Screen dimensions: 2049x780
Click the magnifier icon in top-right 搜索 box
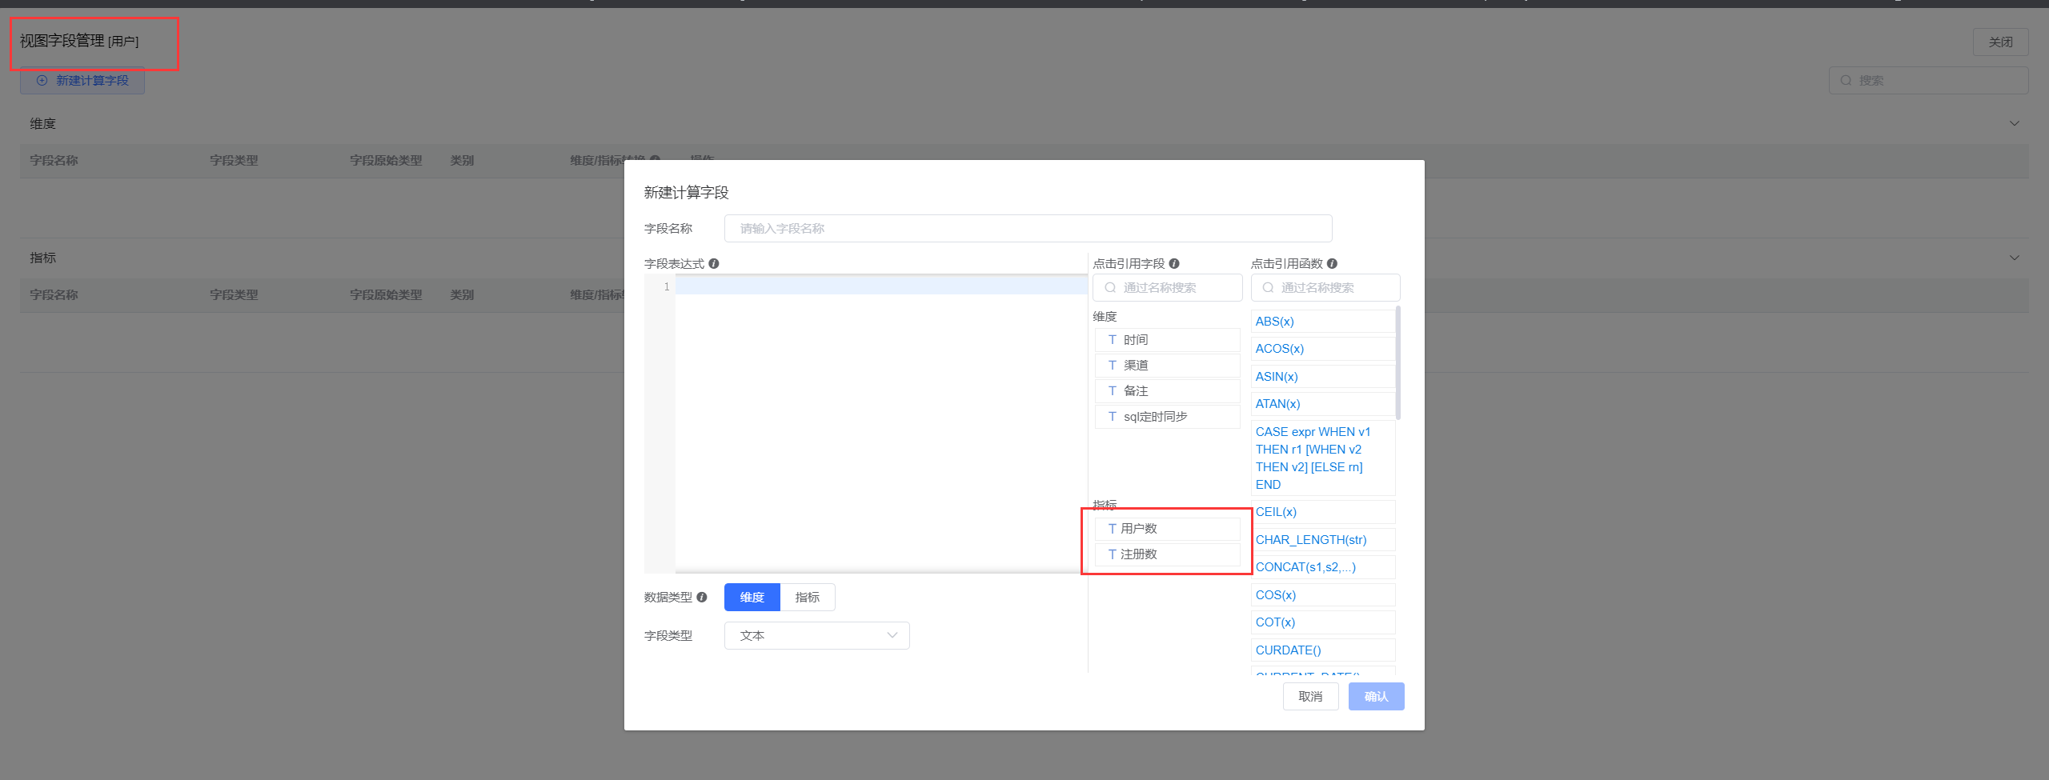(x=1846, y=80)
